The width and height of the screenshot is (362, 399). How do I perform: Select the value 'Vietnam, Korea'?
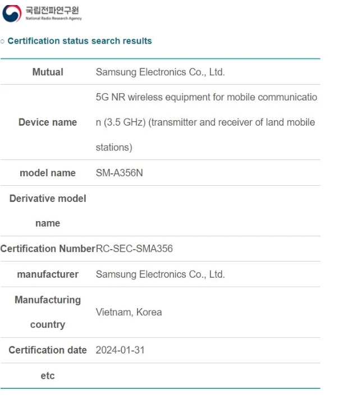(x=129, y=312)
